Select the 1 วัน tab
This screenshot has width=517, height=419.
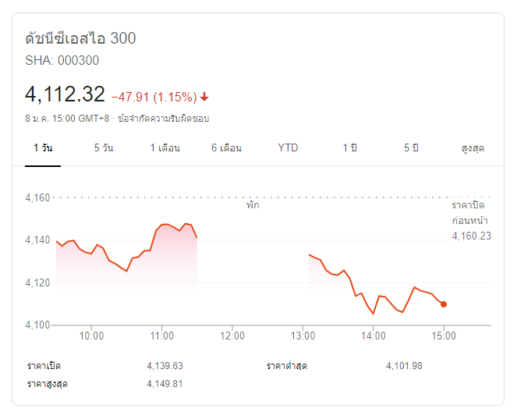pyautogui.click(x=43, y=147)
